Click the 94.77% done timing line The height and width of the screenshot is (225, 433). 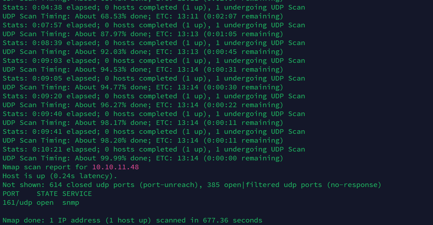click(x=143, y=87)
